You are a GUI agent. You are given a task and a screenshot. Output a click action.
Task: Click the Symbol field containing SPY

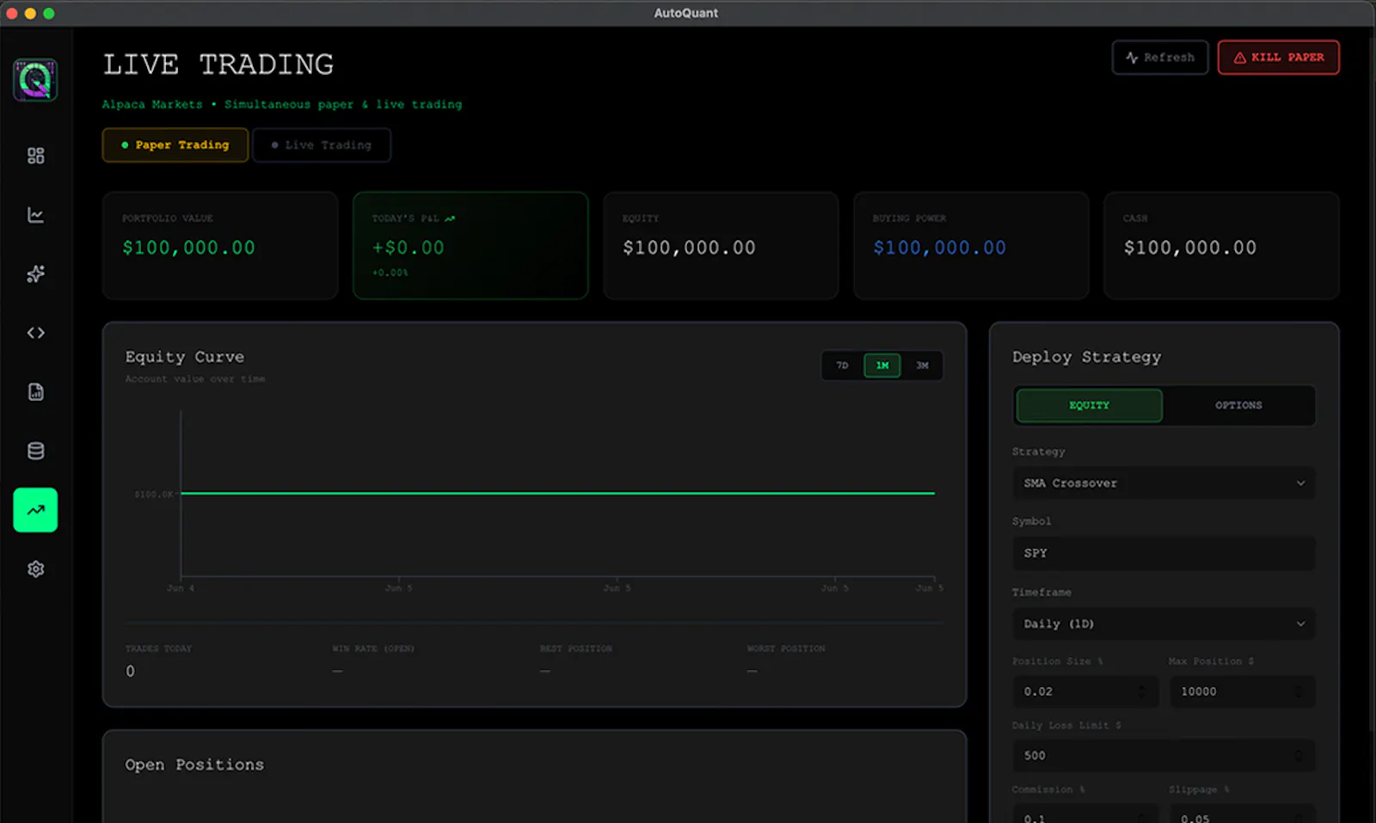(1164, 553)
